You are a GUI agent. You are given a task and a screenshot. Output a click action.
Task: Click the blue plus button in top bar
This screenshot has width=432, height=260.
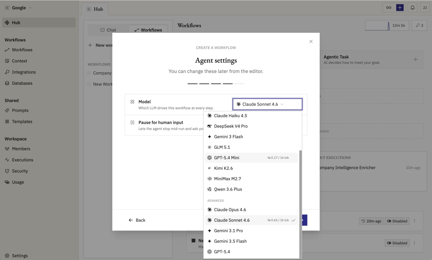pyautogui.click(x=400, y=8)
